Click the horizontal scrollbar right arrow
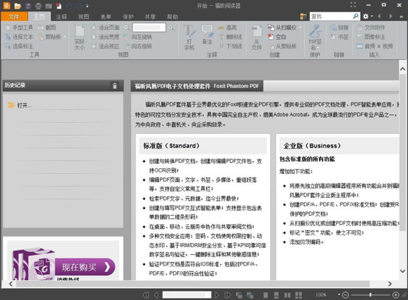This screenshot has height=300, width=408. coord(390,284)
